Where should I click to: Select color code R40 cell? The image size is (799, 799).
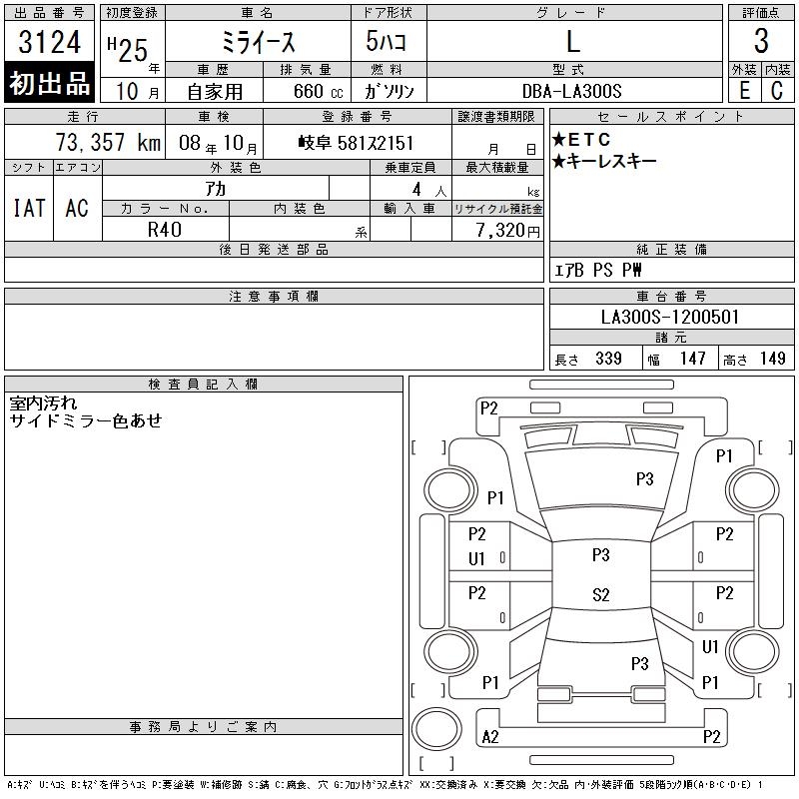tap(166, 229)
